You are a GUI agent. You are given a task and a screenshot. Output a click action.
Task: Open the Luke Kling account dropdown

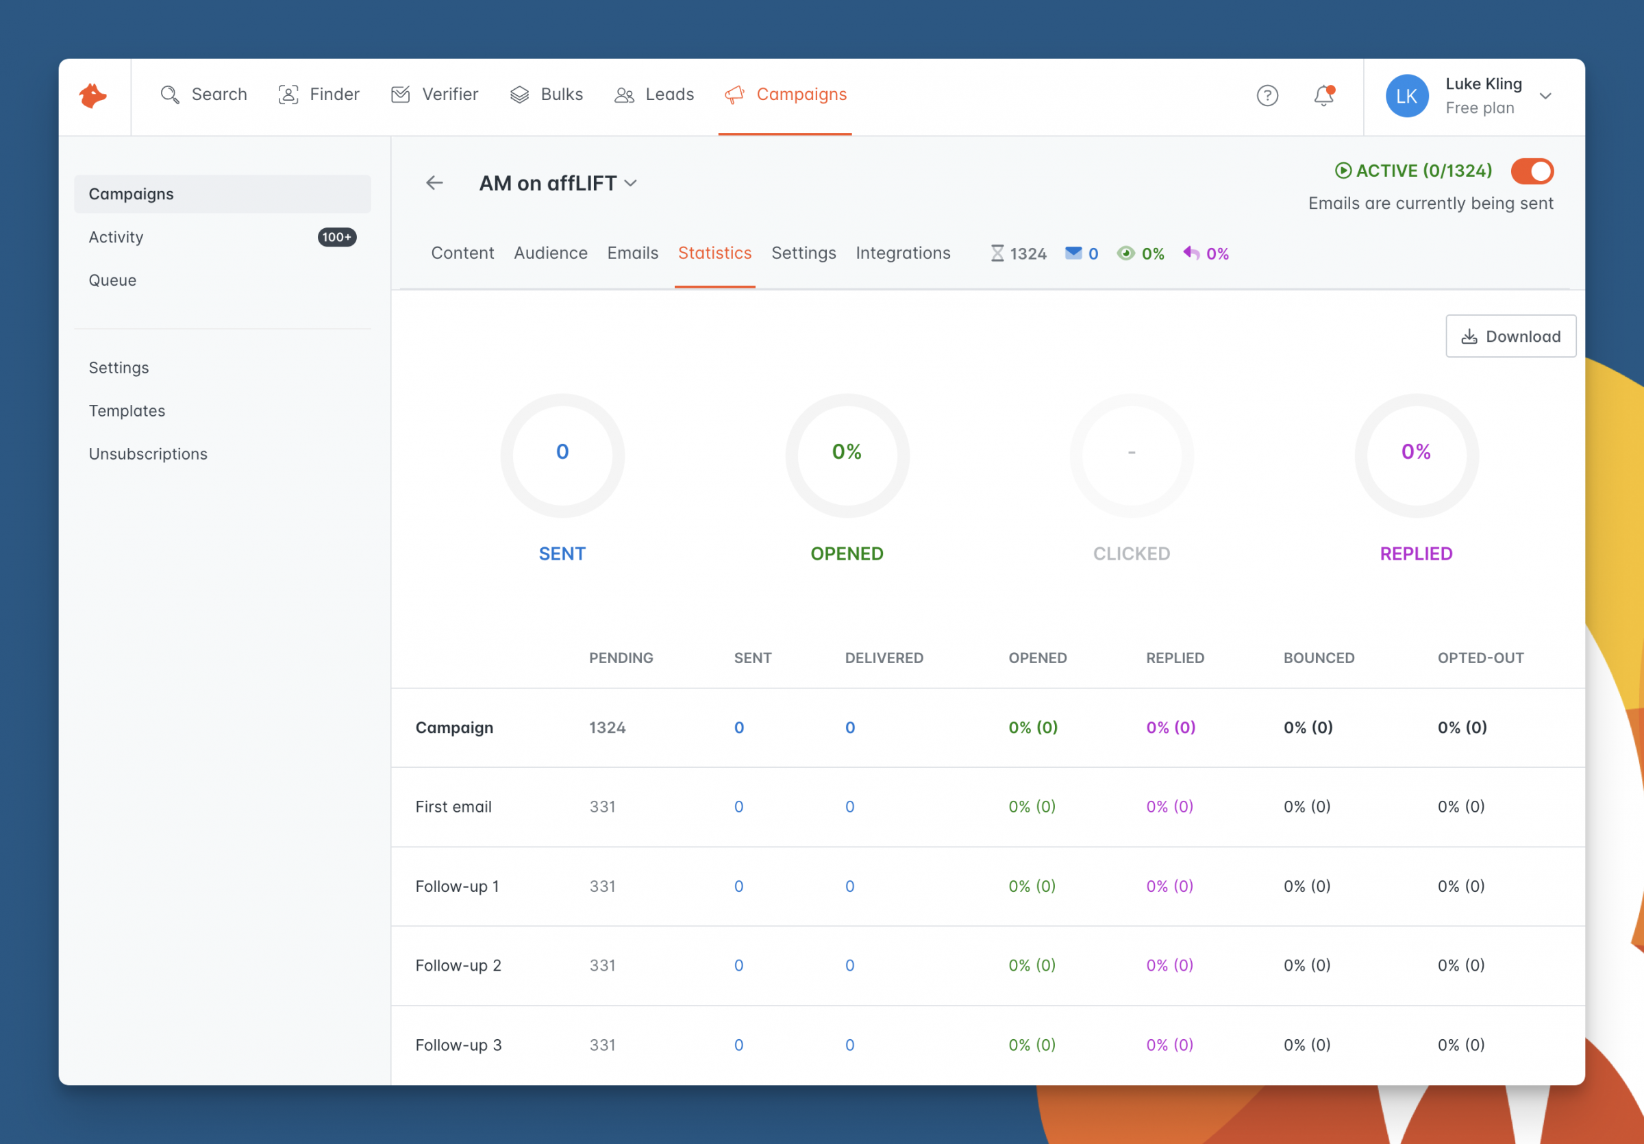(x=1546, y=95)
